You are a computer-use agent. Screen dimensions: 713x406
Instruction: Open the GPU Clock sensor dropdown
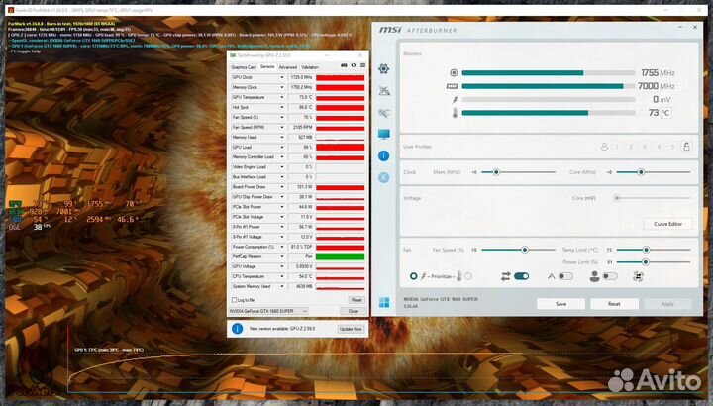click(282, 78)
